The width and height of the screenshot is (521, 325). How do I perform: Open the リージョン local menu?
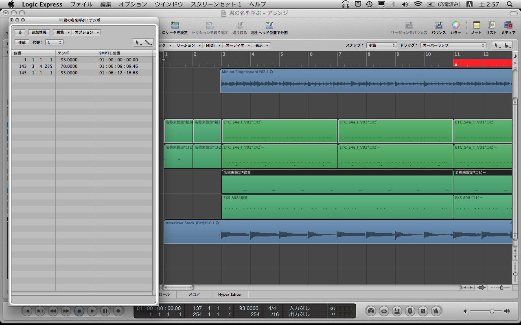188,45
